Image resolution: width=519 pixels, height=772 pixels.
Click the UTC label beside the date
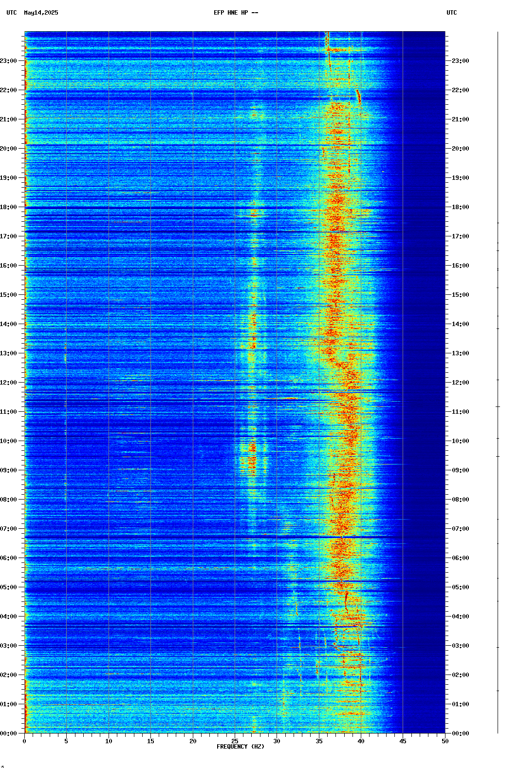12,13
